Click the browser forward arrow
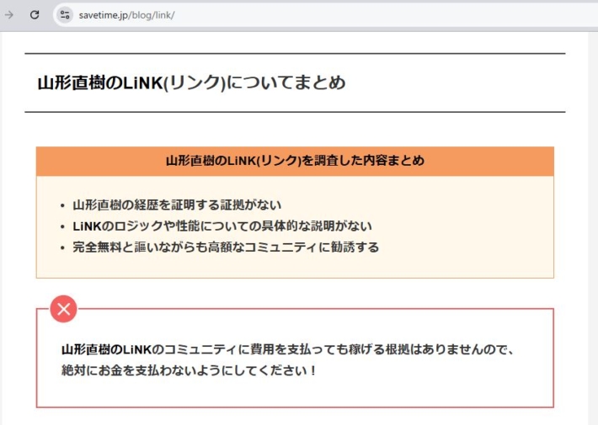The height and width of the screenshot is (425, 598). tap(8, 15)
